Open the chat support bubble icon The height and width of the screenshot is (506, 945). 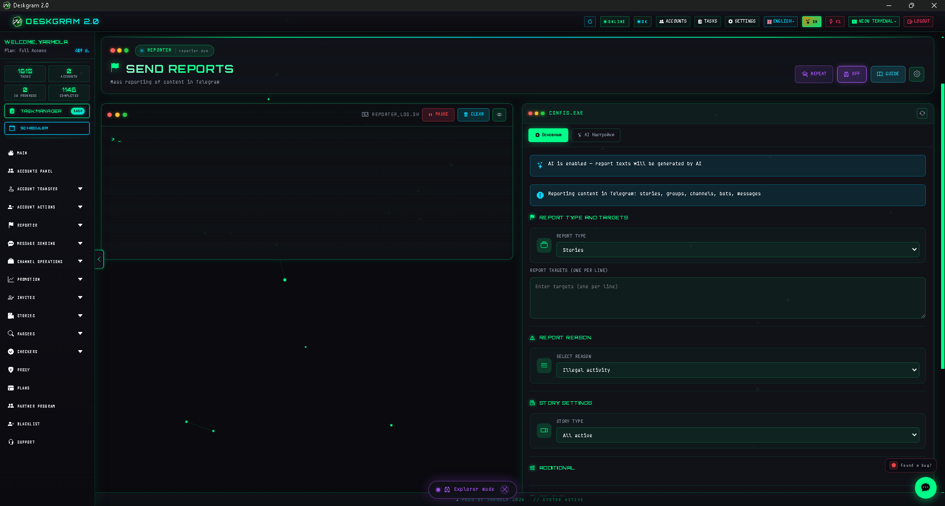(x=925, y=487)
